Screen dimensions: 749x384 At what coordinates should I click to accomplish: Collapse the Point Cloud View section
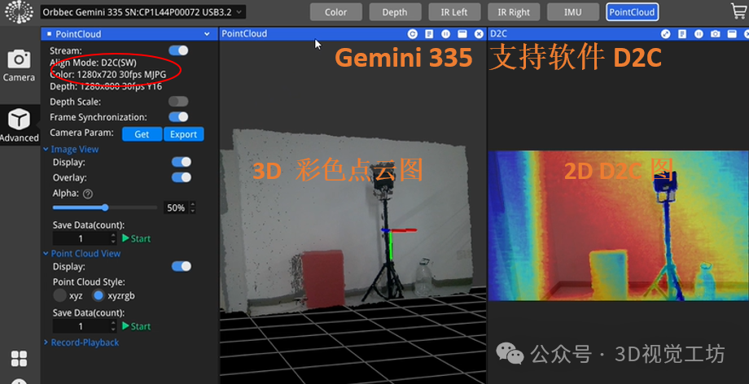coord(46,254)
